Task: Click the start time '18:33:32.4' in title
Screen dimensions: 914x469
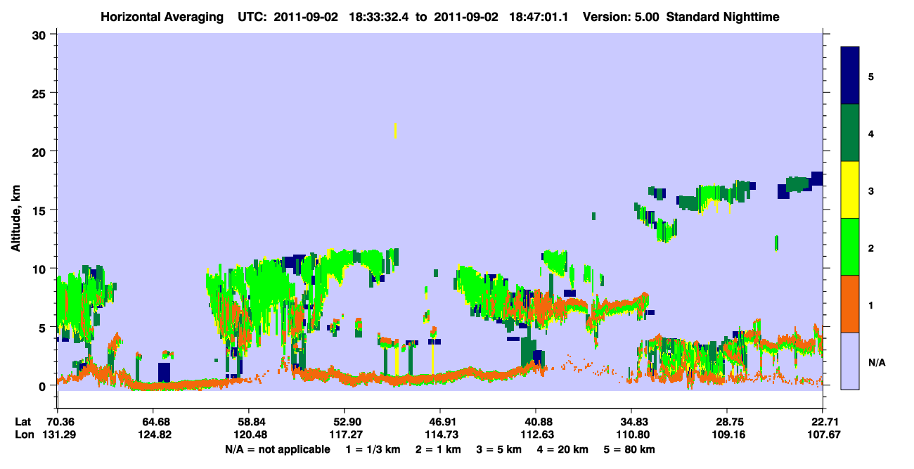Action: point(379,16)
